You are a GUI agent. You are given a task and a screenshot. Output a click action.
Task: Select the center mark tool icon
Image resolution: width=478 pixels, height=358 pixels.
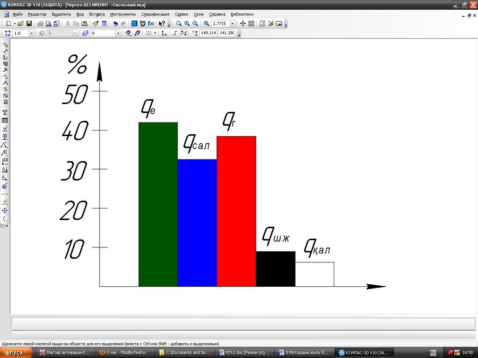point(5,210)
